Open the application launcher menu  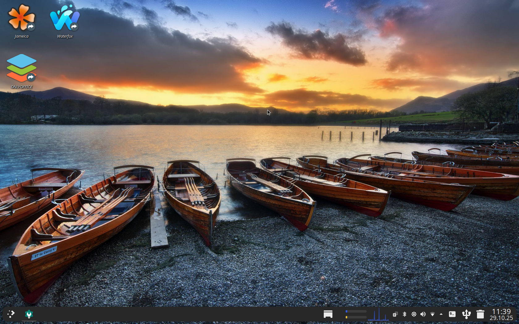(x=11, y=314)
